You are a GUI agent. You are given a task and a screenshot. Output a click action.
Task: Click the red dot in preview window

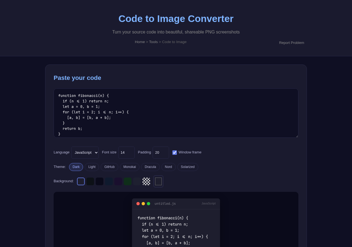(138, 204)
